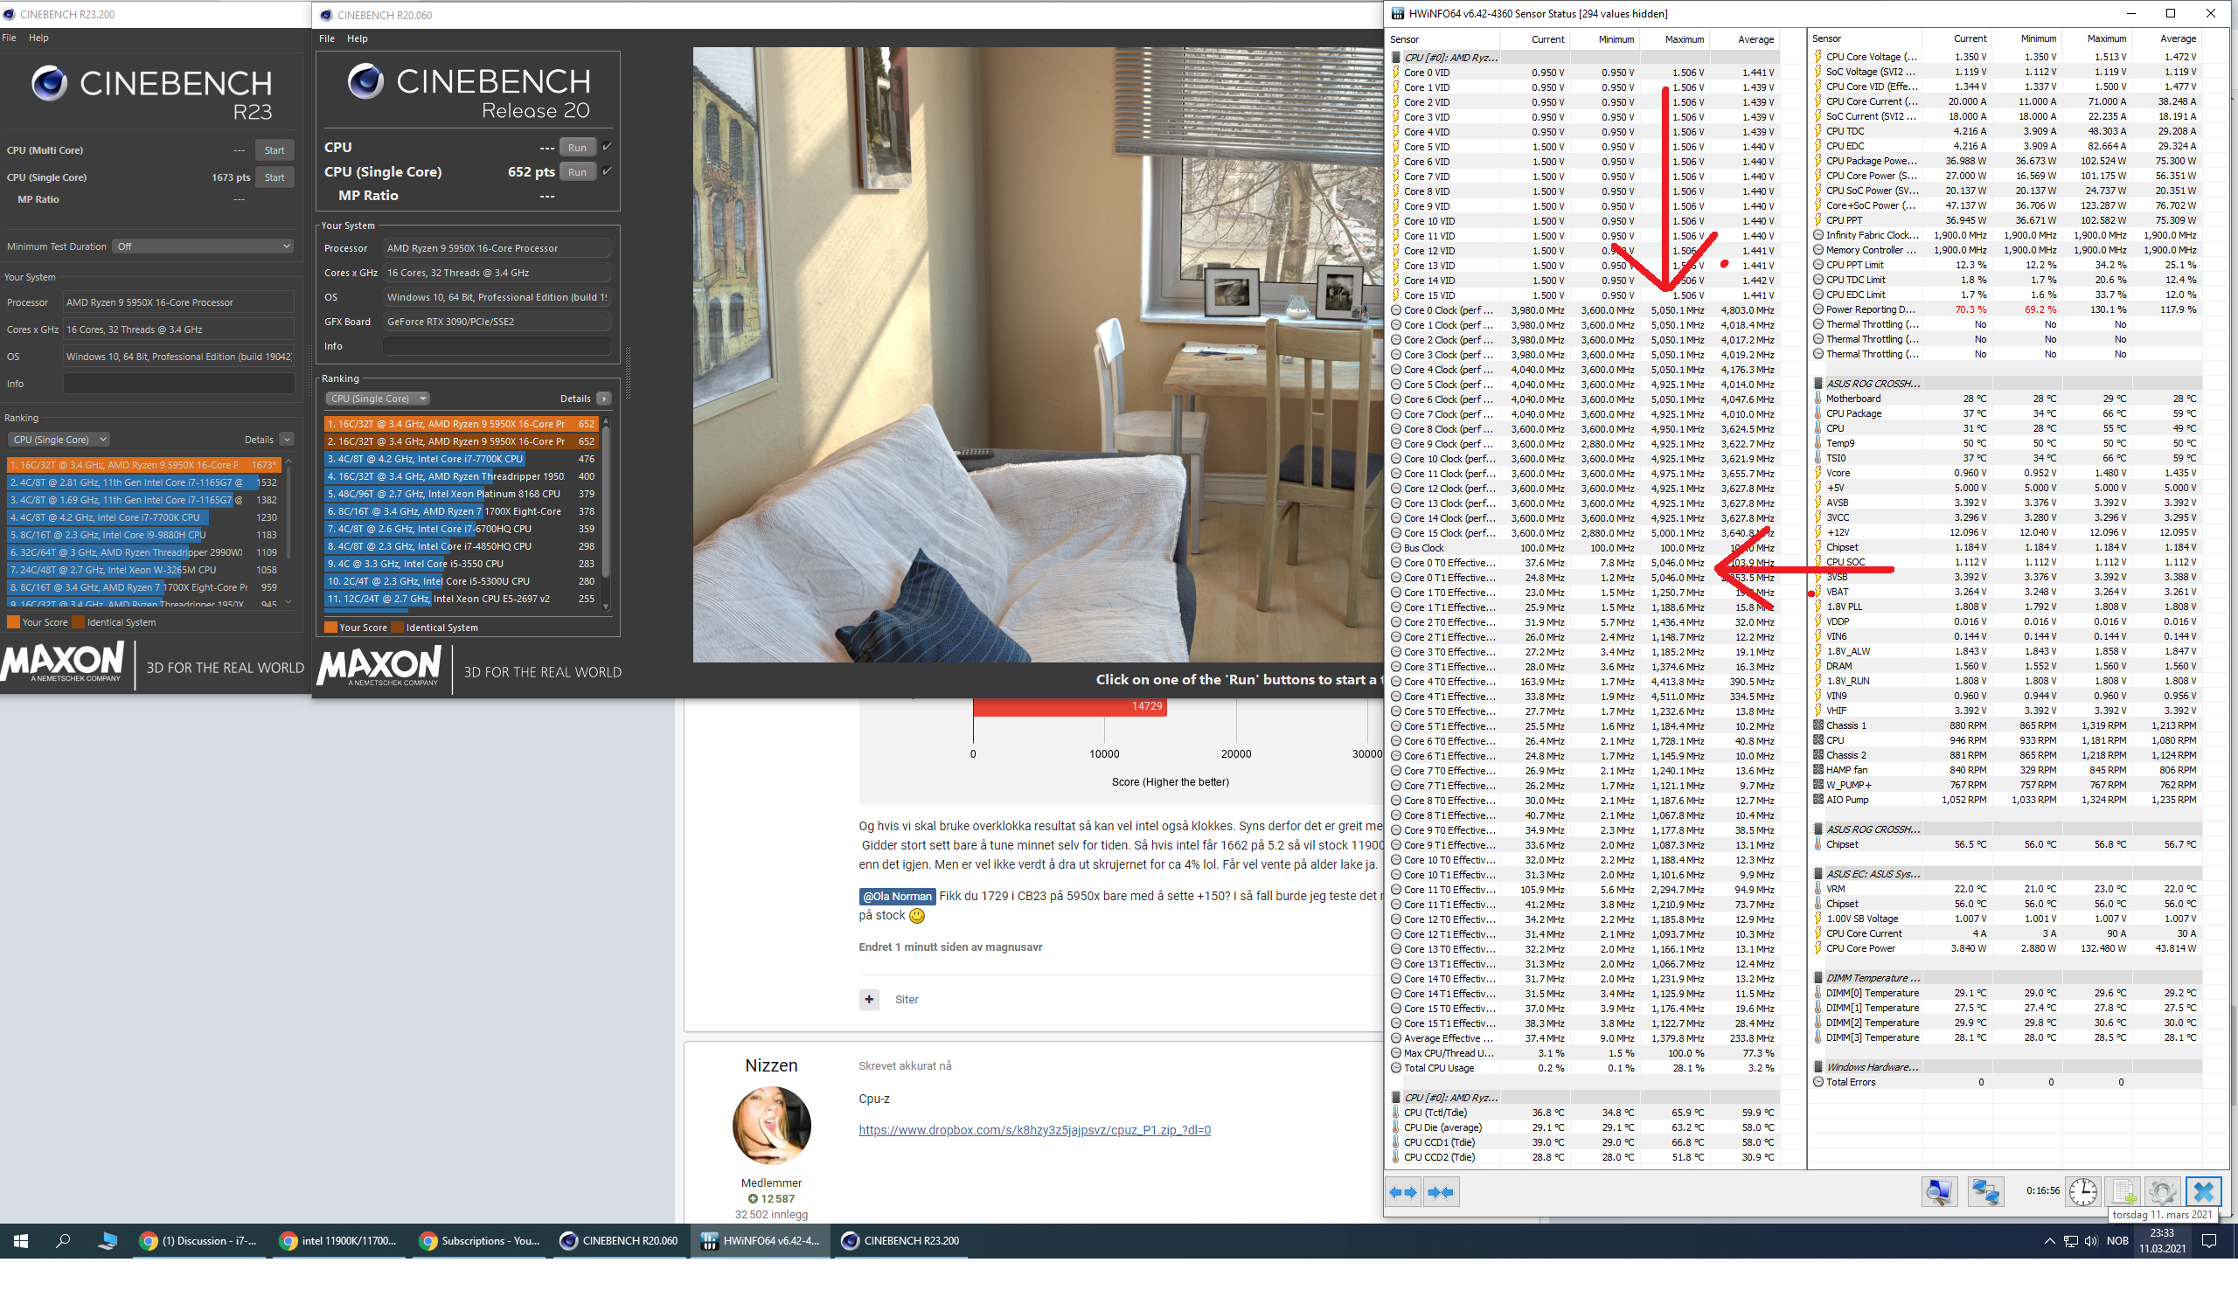The height and width of the screenshot is (1297, 2238).
Task: Switch to CINEBENCH R23.200 taskbar item
Action: coord(900,1240)
